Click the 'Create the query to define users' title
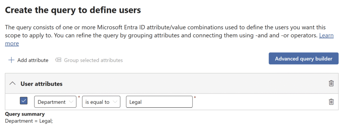 73,10
